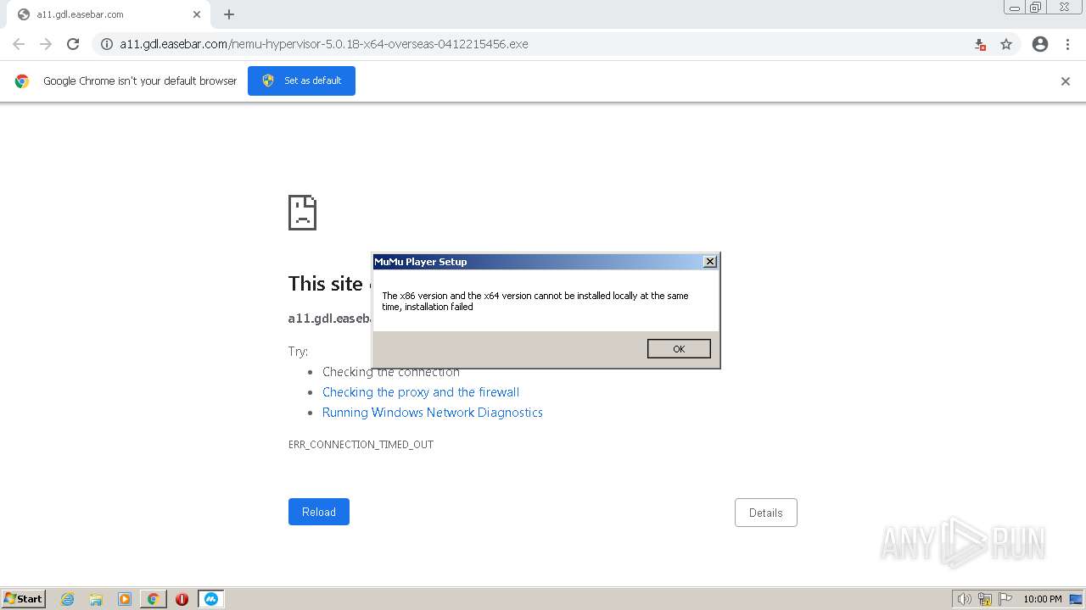Click the 'Try:' label on the error page
This screenshot has height=610, width=1086.
(298, 352)
